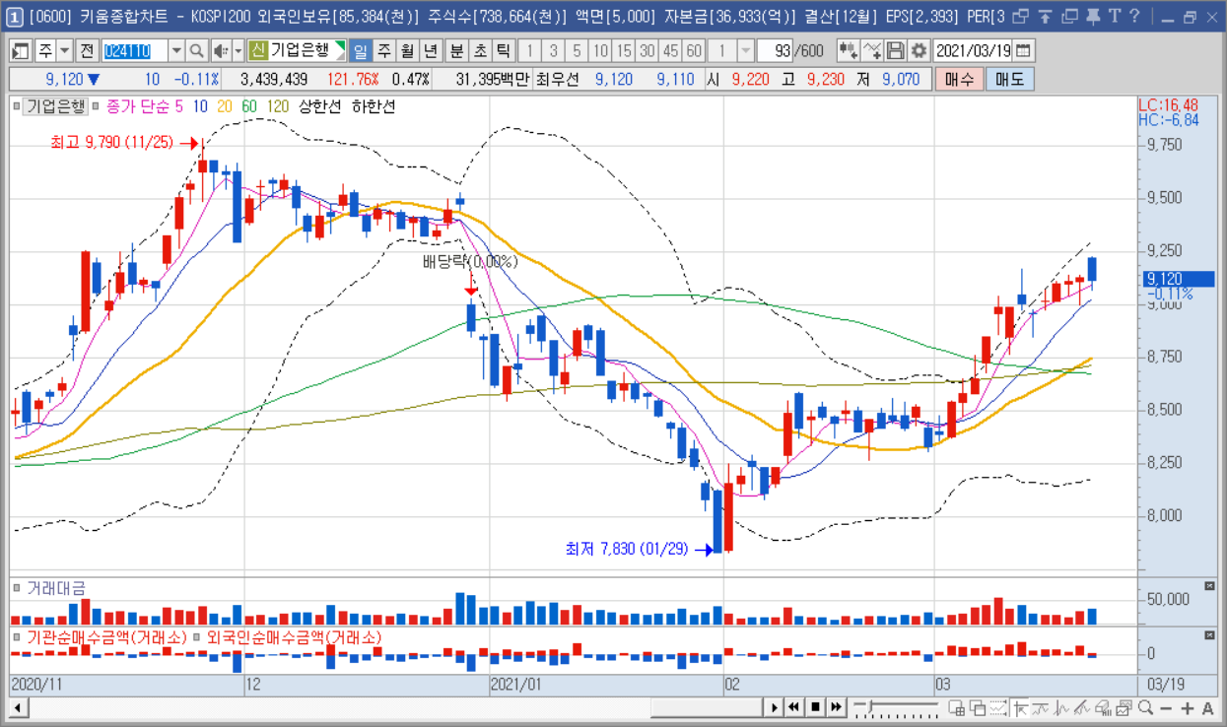1227x727 pixels.
Task: Click the plus zoom-in icon
Action: coord(1188,708)
